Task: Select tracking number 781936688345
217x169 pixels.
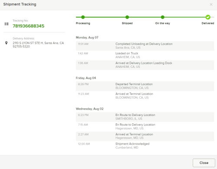Action: 29,26
